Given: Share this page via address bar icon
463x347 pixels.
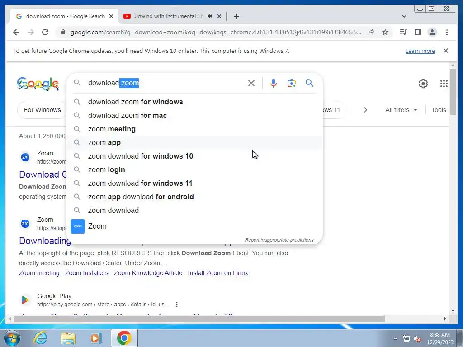Looking at the screenshot, I should [x=371, y=32].
